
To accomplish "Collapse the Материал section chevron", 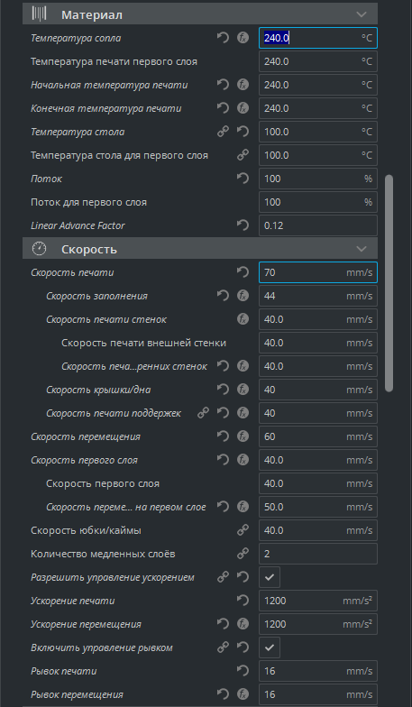I will 362,14.
